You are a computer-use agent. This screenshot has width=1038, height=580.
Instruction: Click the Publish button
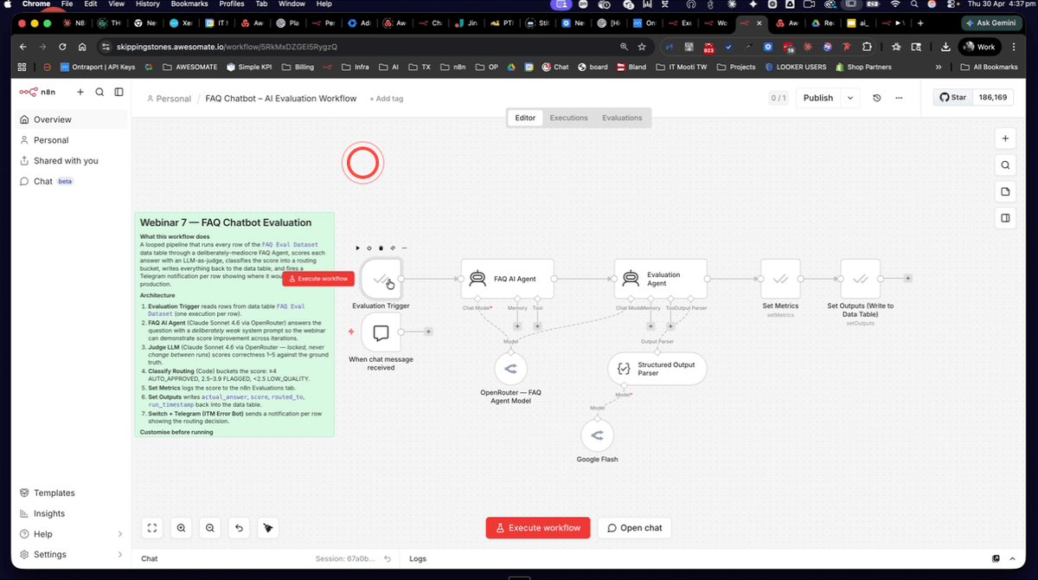point(817,98)
